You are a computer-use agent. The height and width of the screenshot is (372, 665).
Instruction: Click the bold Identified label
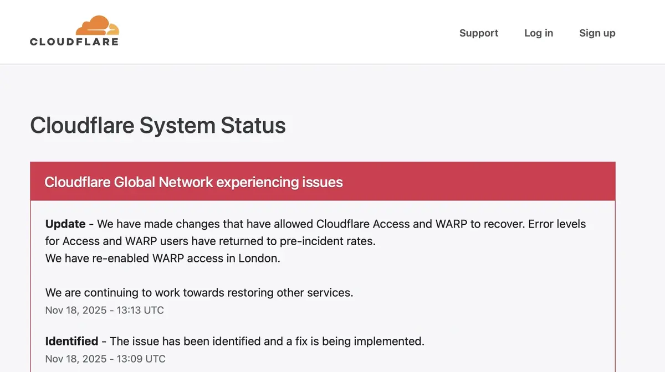pyautogui.click(x=71, y=341)
